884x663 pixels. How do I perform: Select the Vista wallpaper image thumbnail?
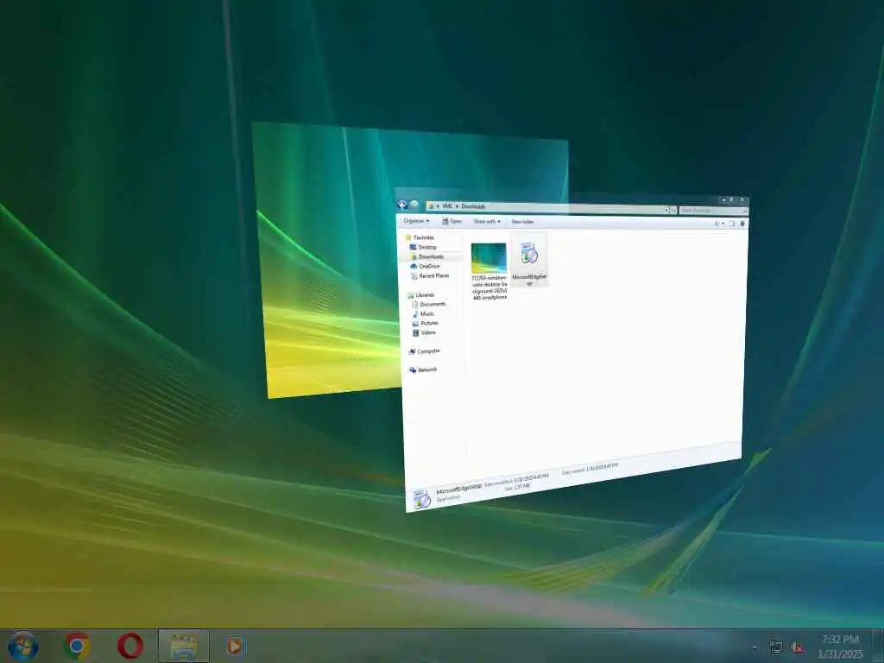(489, 258)
